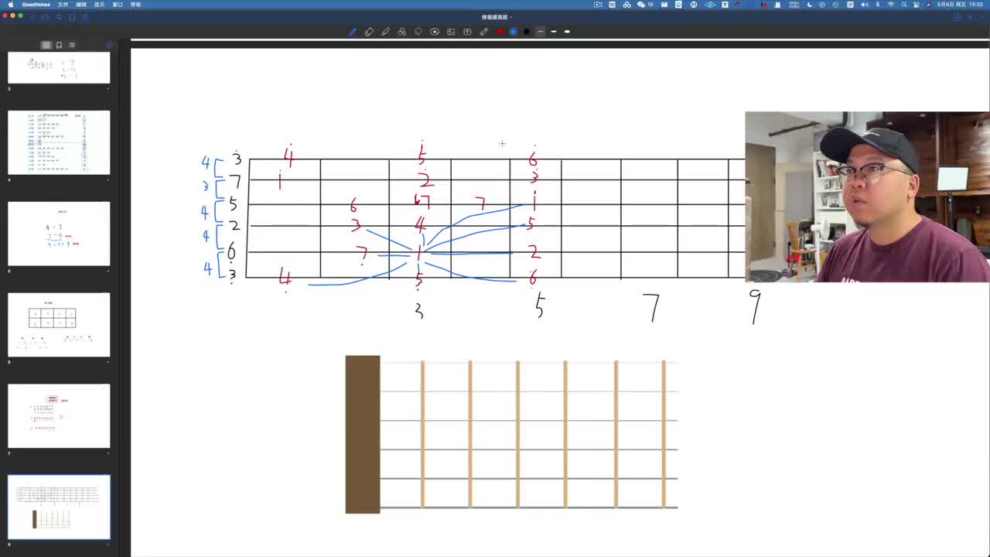Select the Lasso tool
Image resolution: width=990 pixels, height=557 pixels.
click(418, 32)
